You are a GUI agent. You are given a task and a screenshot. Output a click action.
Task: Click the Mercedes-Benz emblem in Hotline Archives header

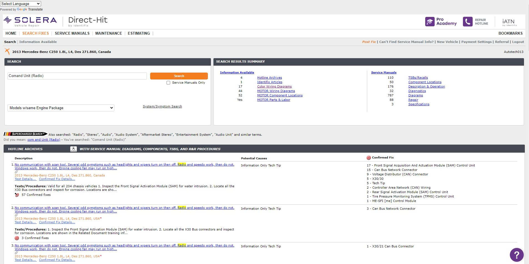[x=74, y=149]
